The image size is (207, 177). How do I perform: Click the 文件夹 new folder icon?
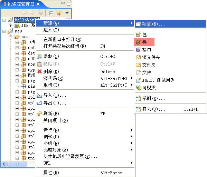click(x=138, y=65)
